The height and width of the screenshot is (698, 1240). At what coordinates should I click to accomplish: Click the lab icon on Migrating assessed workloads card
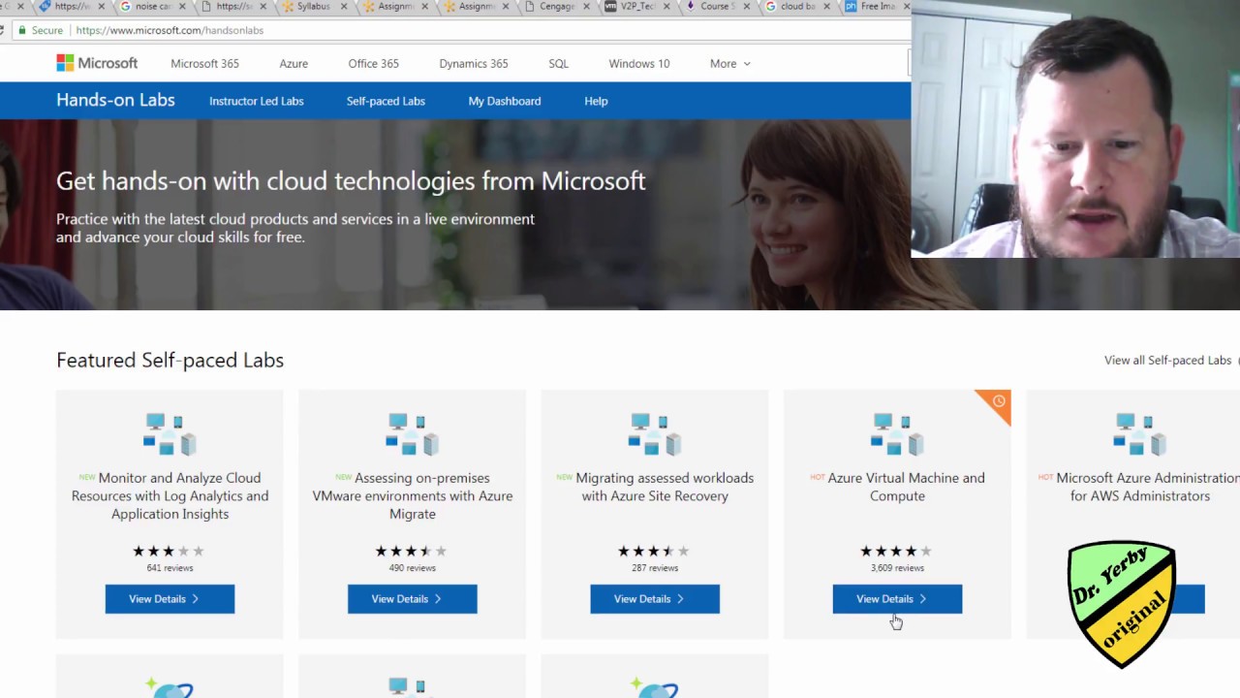pyautogui.click(x=655, y=433)
